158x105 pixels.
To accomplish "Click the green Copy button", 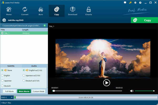I will [144, 20].
